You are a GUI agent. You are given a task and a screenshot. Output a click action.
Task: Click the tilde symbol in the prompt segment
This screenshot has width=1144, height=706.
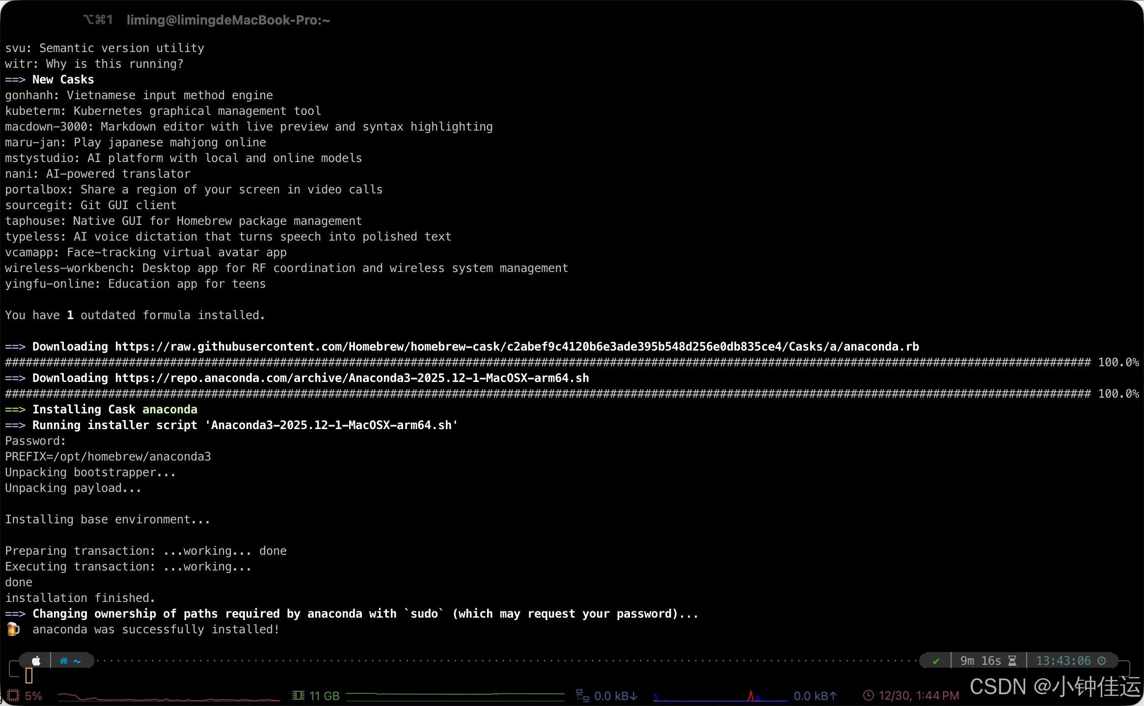click(77, 661)
